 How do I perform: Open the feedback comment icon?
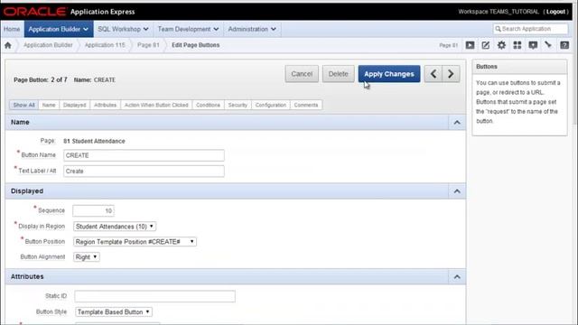pos(533,45)
